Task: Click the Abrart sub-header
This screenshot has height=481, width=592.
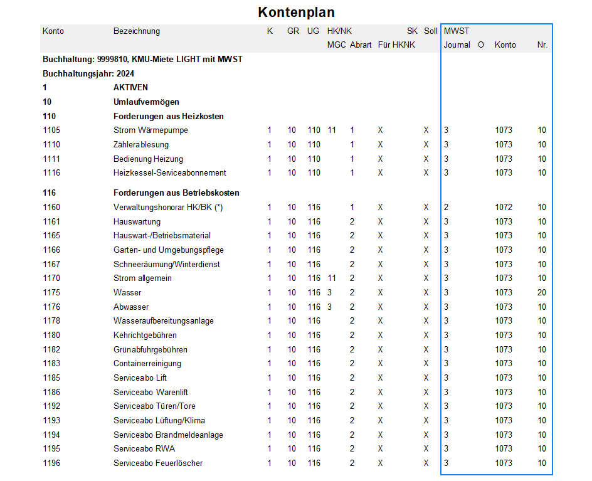Action: 361,45
